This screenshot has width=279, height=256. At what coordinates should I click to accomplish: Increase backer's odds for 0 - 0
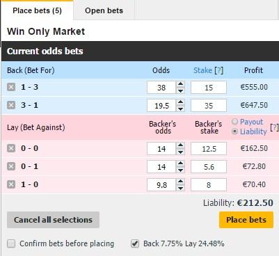[x=180, y=145]
